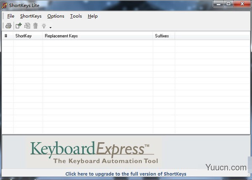Click the ShortKeys Lite title bar app icon
Viewport: 252px width, 180px height.
(x=5, y=5)
